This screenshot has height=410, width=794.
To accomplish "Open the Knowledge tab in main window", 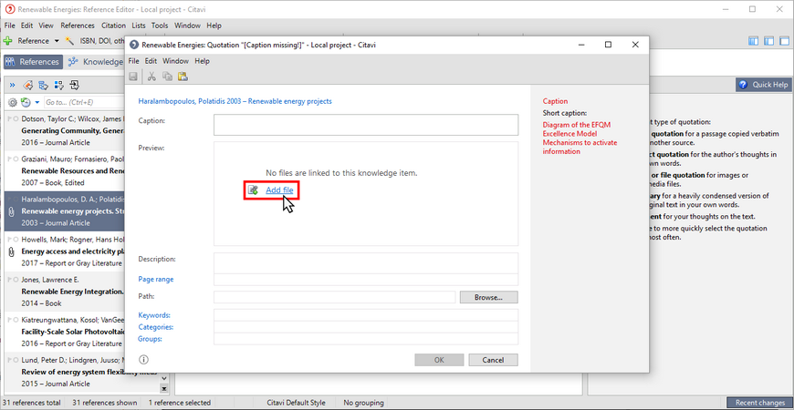I will tap(96, 62).
